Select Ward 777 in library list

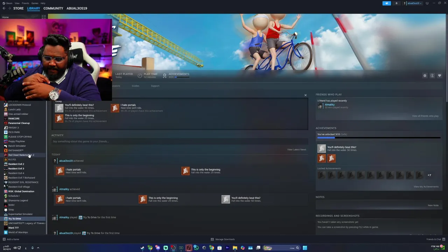click(13, 228)
